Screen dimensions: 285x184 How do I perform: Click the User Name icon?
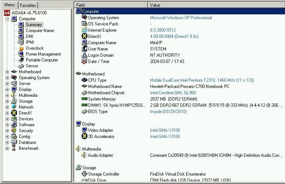pos(84,49)
